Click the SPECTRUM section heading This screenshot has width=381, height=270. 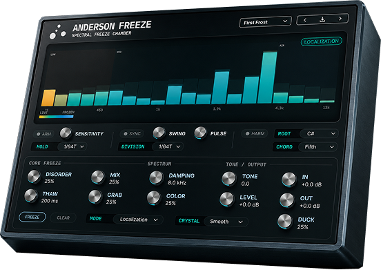[159, 164]
